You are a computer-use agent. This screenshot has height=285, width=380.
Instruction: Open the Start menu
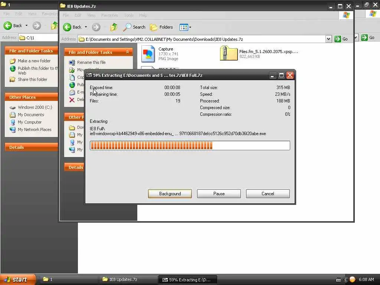coord(18,279)
